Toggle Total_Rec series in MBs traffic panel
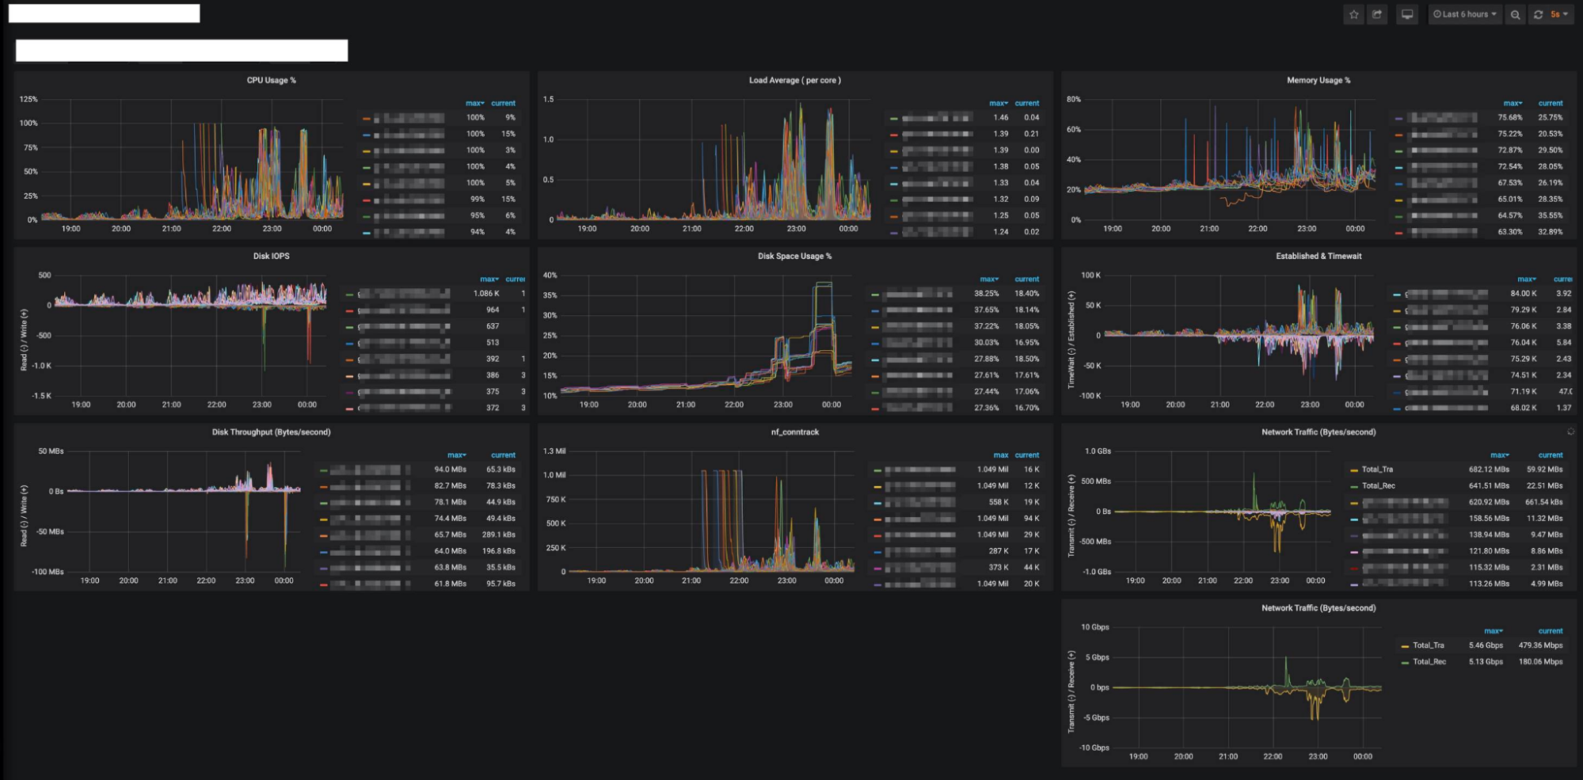The image size is (1583, 780). 1378,486
